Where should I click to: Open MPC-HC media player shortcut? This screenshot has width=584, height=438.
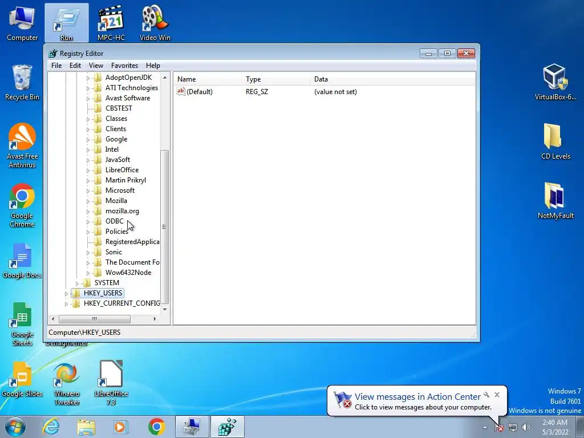(111, 23)
